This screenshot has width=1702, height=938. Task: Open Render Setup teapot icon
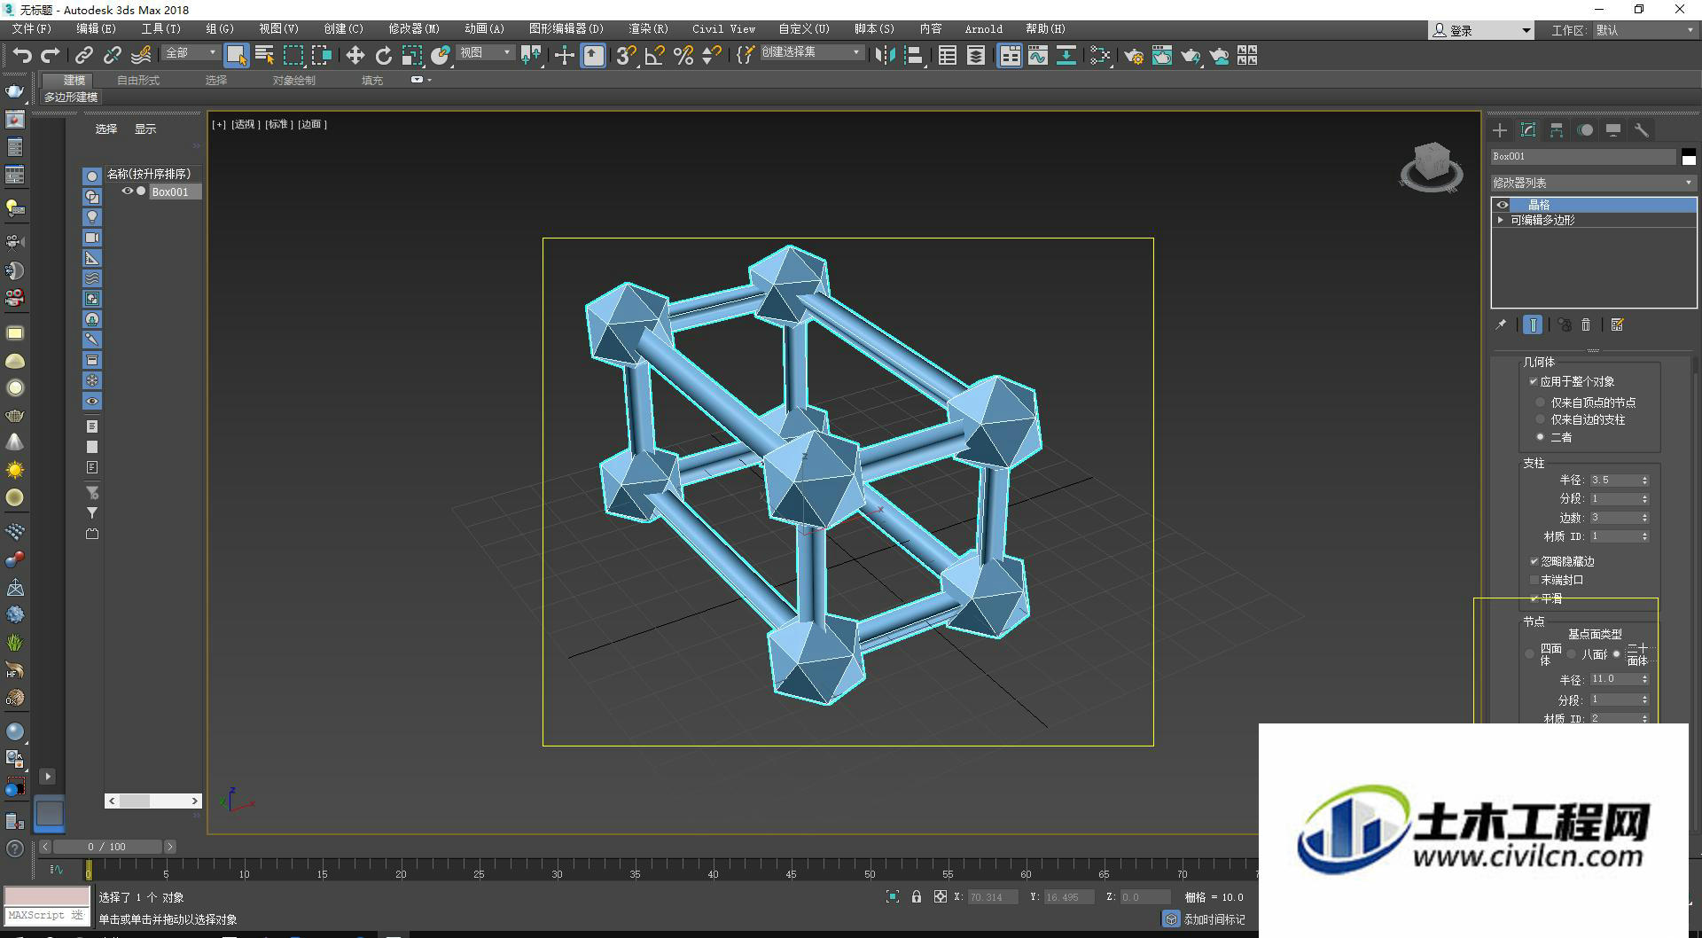click(1134, 56)
